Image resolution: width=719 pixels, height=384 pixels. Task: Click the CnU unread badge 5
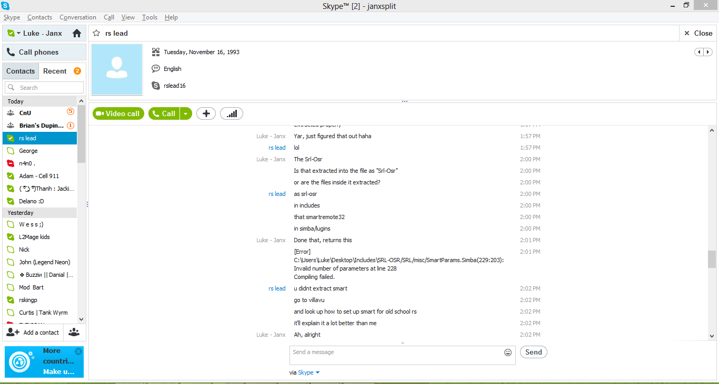71,111
